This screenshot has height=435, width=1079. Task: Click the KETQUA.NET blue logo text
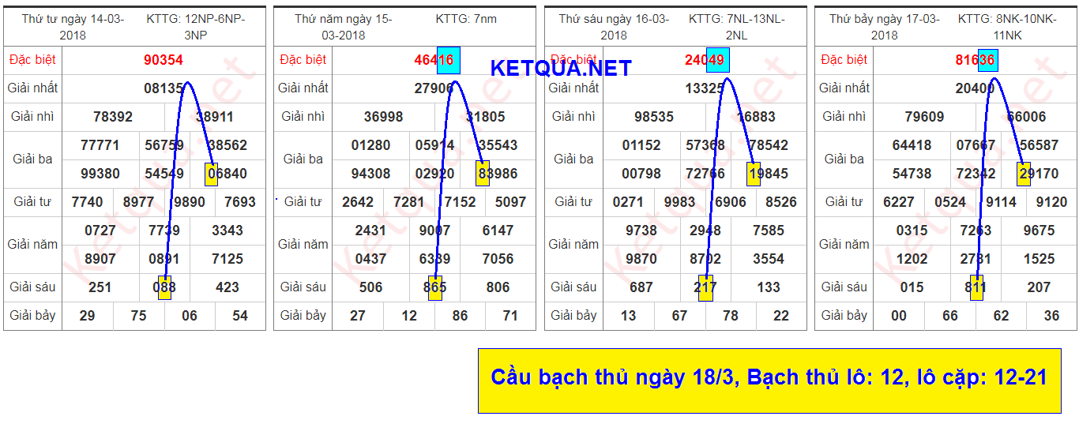click(561, 69)
